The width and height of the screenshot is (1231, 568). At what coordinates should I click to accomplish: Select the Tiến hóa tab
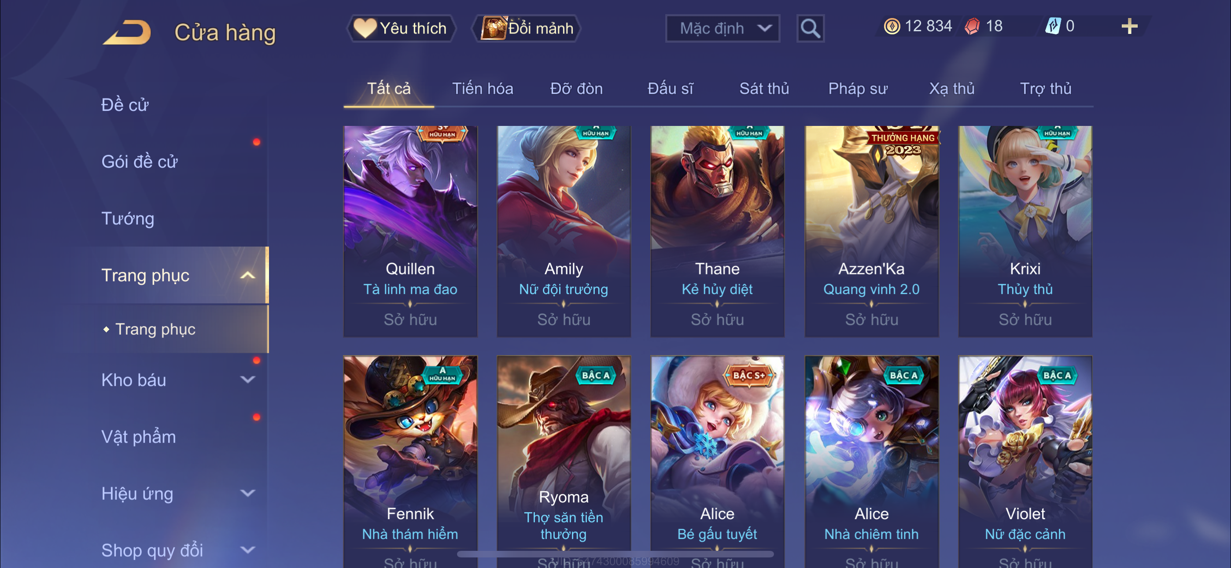(x=483, y=89)
